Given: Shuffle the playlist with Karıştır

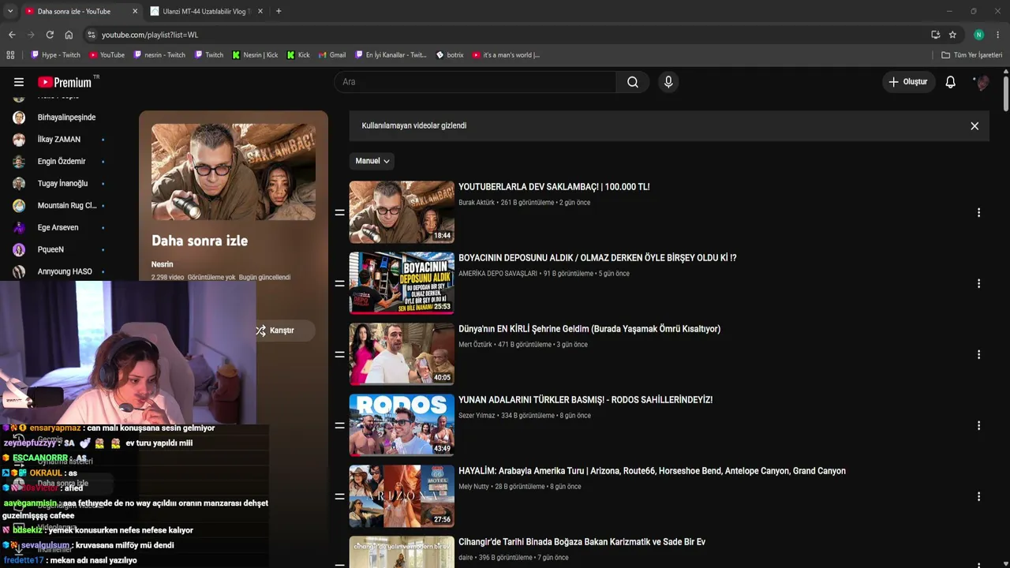Looking at the screenshot, I should click(x=275, y=331).
